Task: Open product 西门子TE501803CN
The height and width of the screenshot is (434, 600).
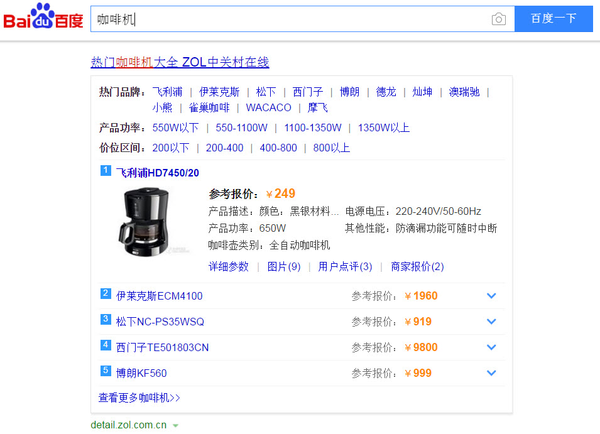Action: (162, 347)
